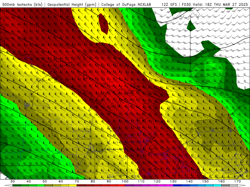250x187 pixels.
Task: Click the '500mb Isotachs (kts)' title text
Action: [22, 4]
